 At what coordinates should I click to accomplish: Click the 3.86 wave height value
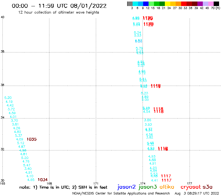(147, 120)
